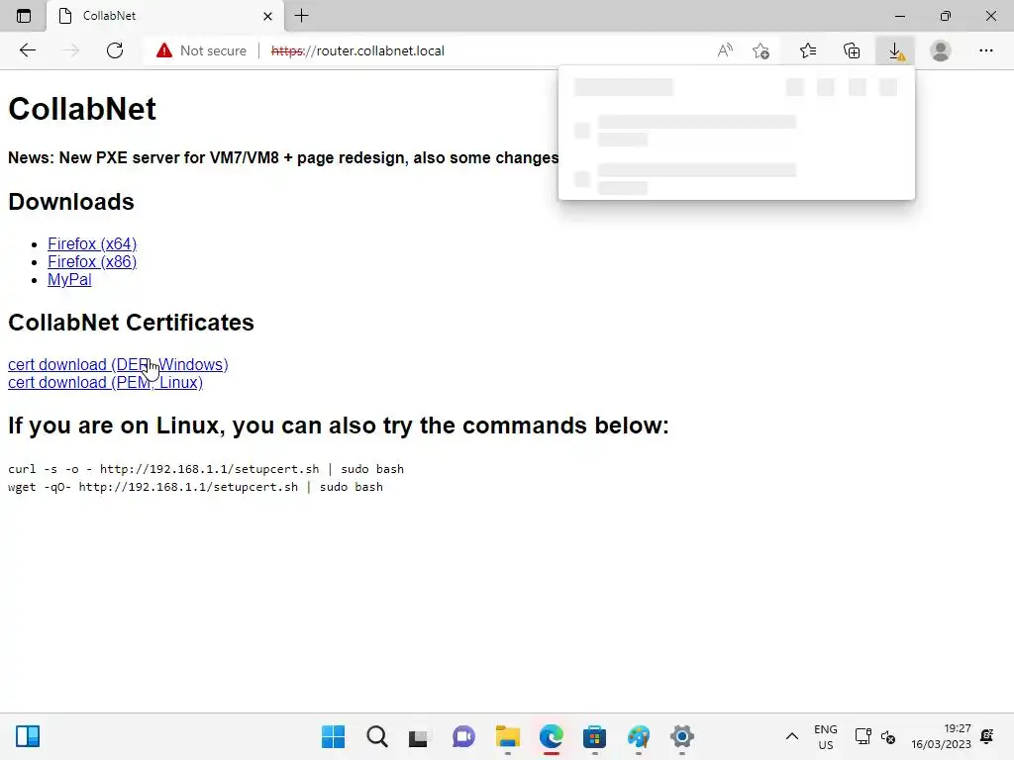The height and width of the screenshot is (760, 1014).
Task: Show hidden system tray icons
Action: click(791, 736)
